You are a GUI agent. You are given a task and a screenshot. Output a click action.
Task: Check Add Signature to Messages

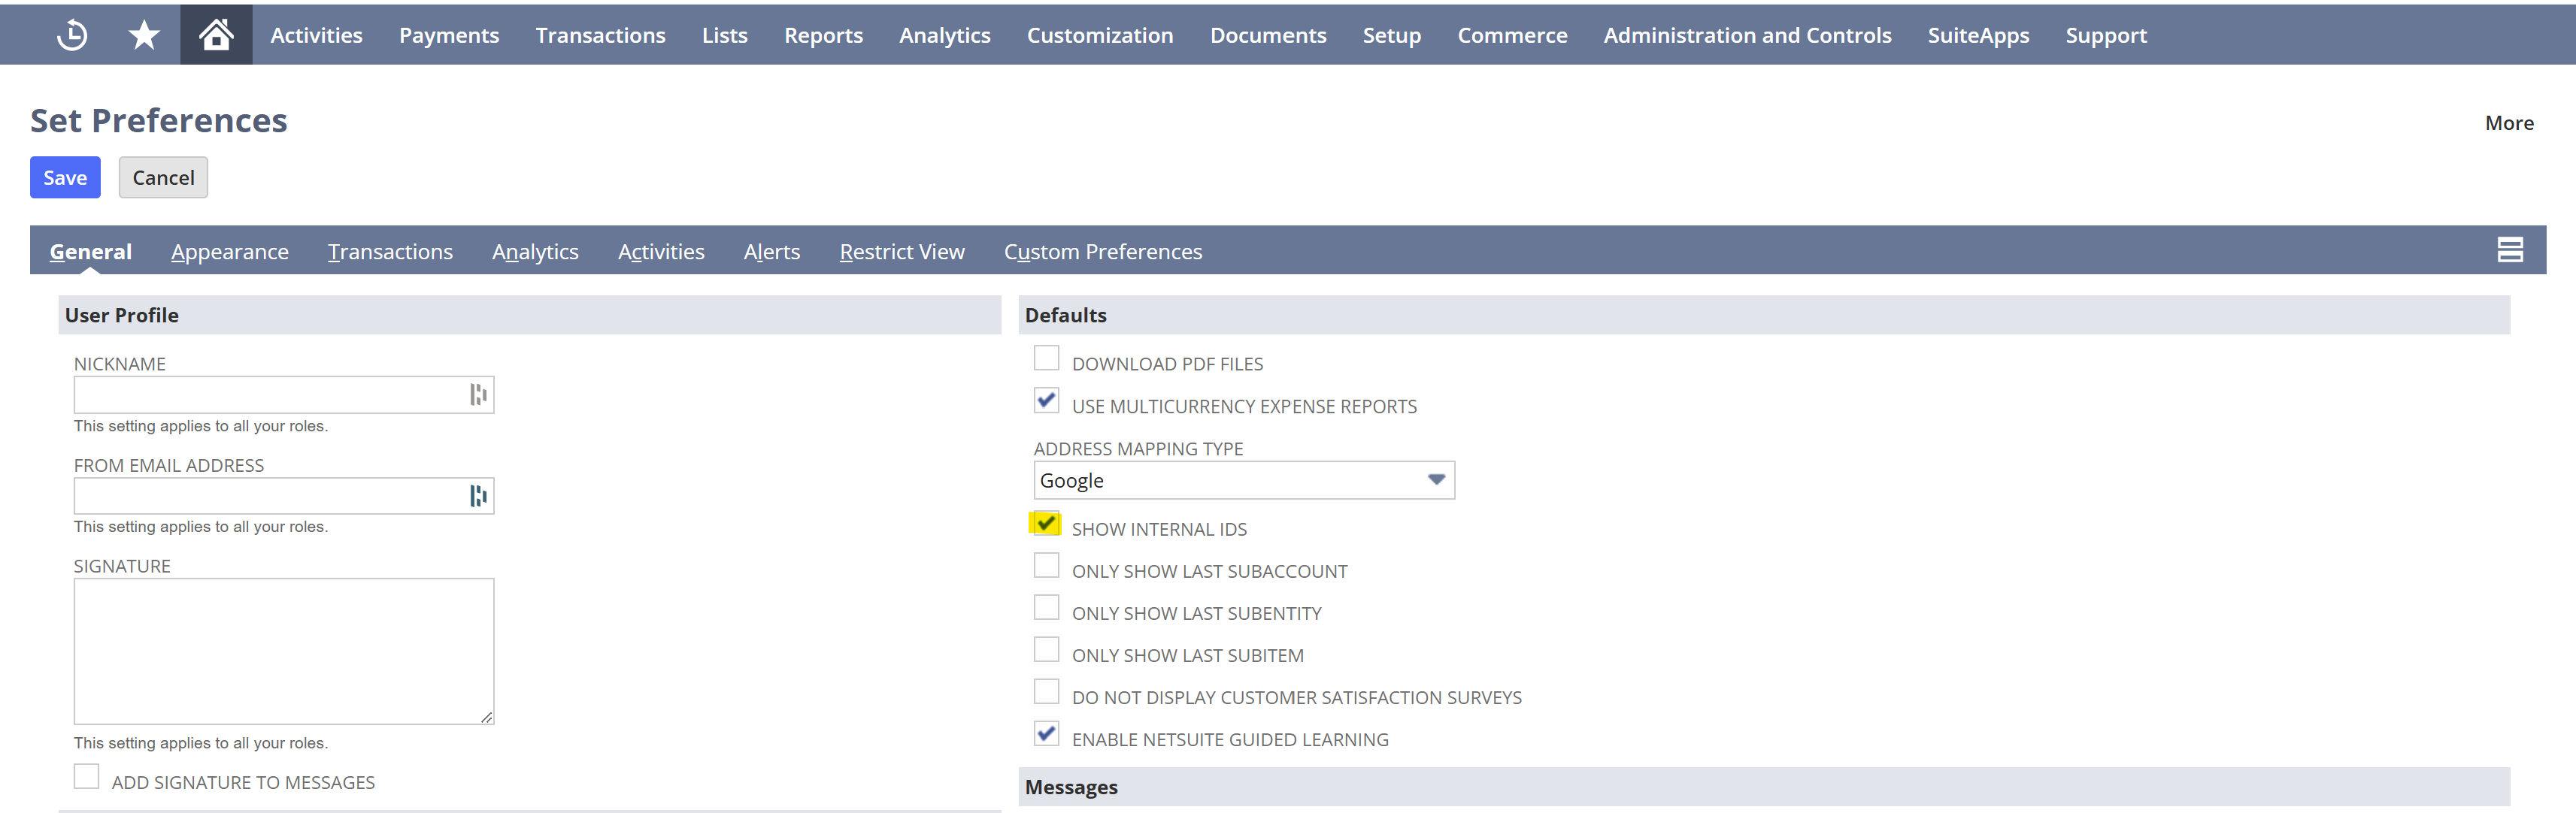coord(87,777)
